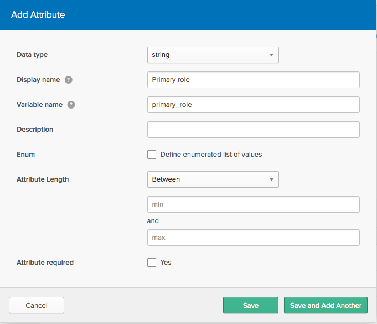The width and height of the screenshot is (377, 324).
Task: Focus the Variable name field with primary_role
Action: 253,105
